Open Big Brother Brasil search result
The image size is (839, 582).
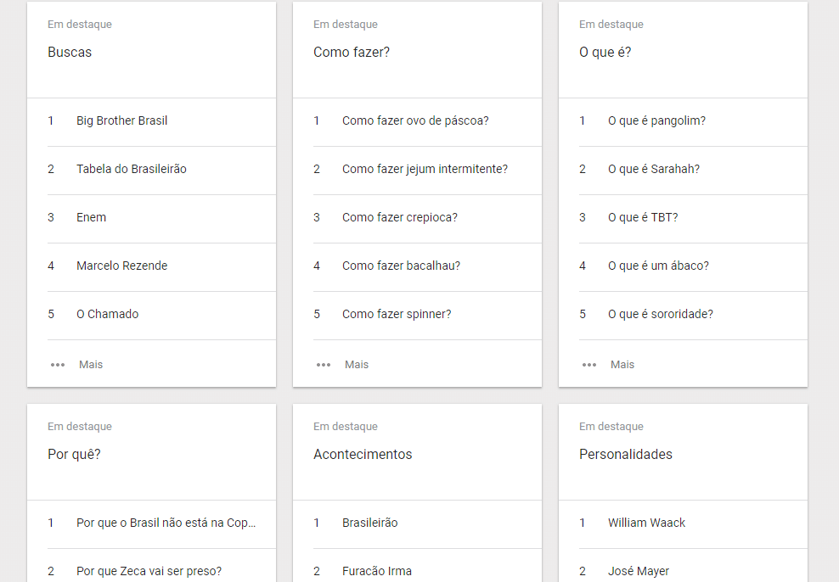point(121,120)
